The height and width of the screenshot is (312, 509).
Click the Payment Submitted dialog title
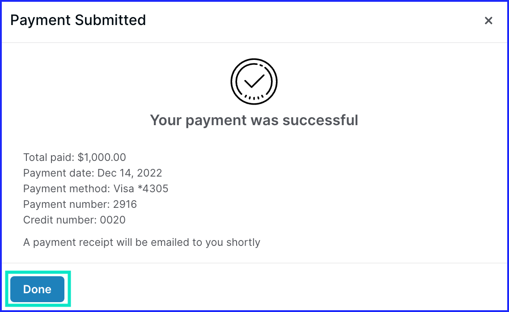click(x=78, y=20)
